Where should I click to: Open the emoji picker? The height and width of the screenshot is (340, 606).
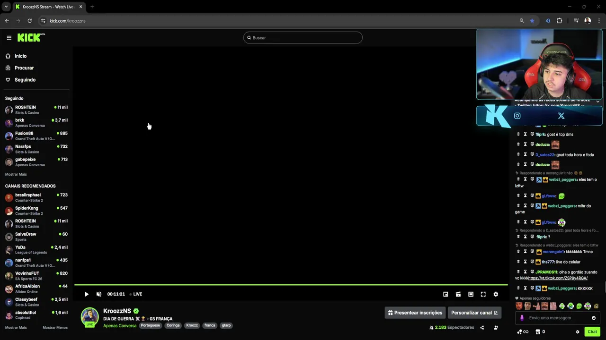click(593, 318)
